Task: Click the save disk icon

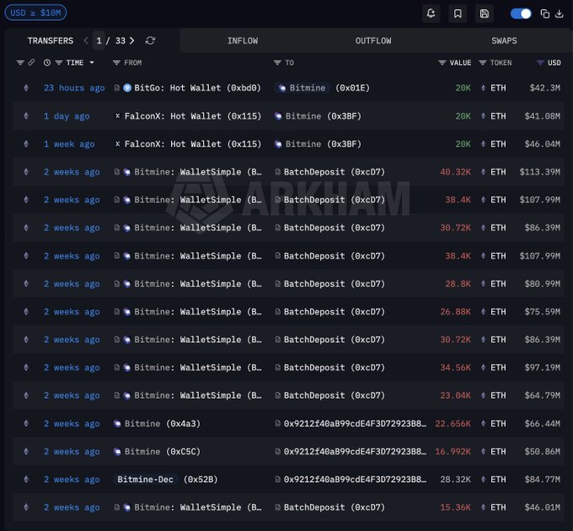Action: pyautogui.click(x=484, y=13)
